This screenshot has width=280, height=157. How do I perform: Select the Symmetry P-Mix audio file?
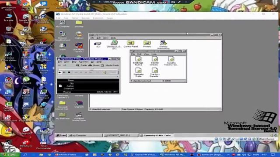138,72
